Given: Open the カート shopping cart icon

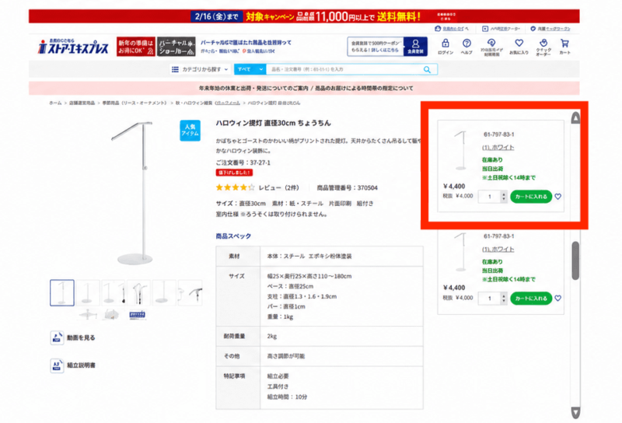Looking at the screenshot, I should pyautogui.click(x=564, y=43).
